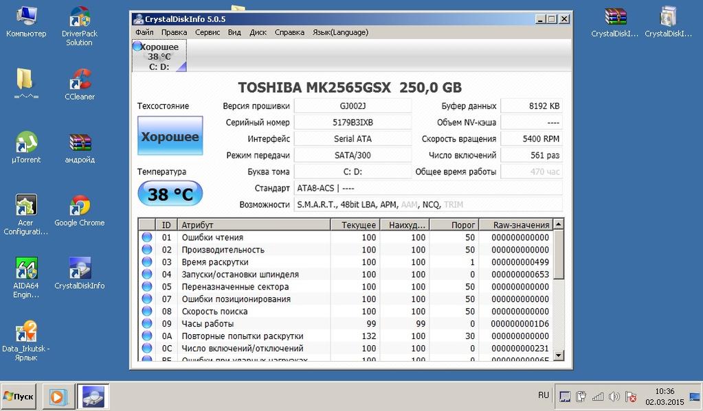Click the monitor icon in system tray
The height and width of the screenshot is (411, 703).
pos(565,397)
